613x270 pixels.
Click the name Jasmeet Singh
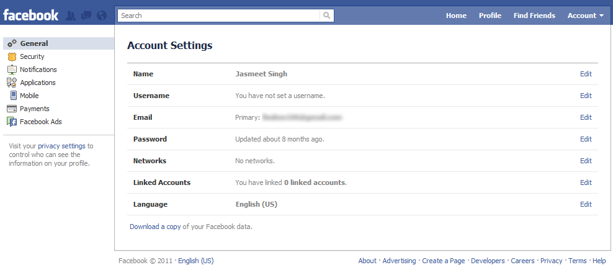click(261, 74)
